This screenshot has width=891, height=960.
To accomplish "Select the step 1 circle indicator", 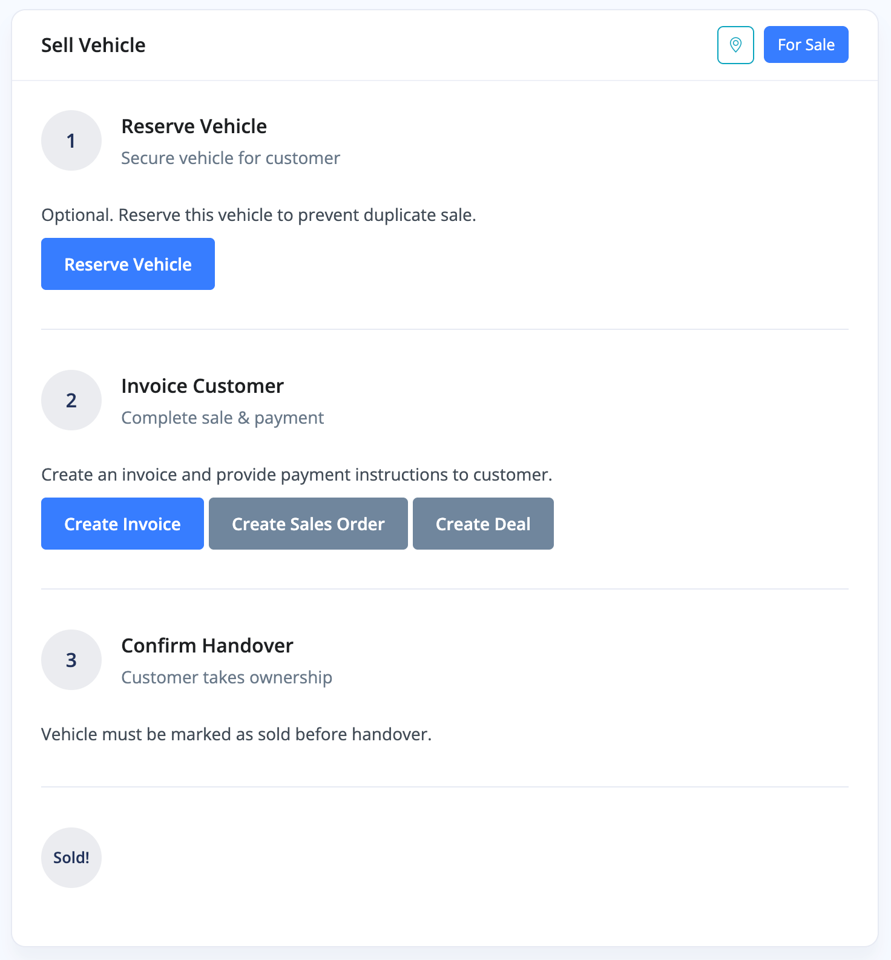I will point(71,140).
